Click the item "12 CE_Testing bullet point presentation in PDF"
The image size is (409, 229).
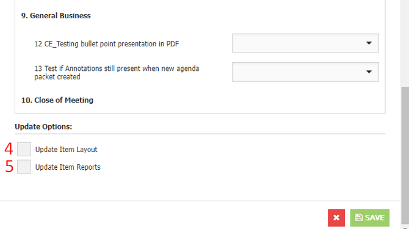coord(107,44)
